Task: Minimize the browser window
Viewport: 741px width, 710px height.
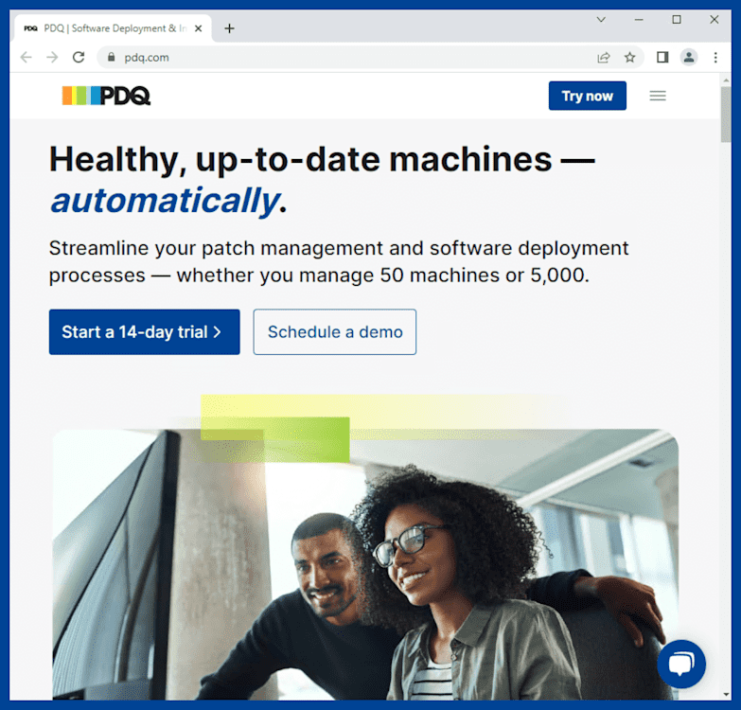Action: pos(639,19)
